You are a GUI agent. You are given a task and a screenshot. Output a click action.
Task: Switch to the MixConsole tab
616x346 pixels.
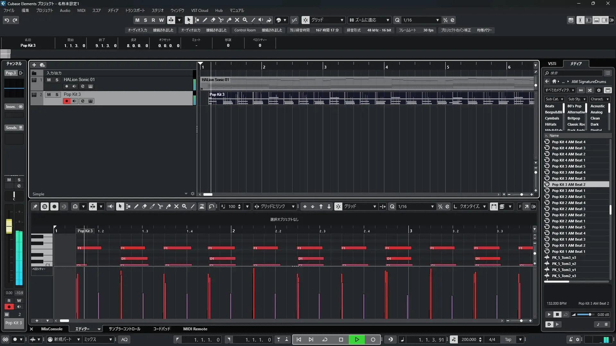(52, 329)
